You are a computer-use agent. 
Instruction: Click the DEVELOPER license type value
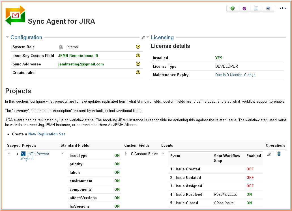[x=226, y=66]
